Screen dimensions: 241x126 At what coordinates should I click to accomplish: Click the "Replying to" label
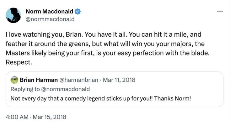tap(24, 89)
